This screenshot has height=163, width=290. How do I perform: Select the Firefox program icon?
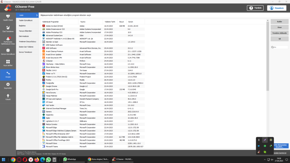click(43, 80)
